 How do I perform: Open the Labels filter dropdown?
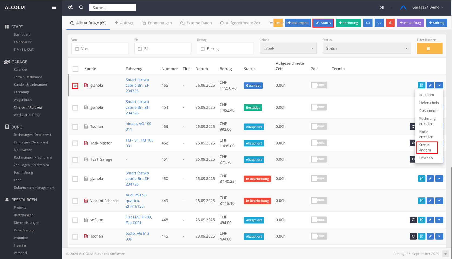pyautogui.click(x=288, y=48)
